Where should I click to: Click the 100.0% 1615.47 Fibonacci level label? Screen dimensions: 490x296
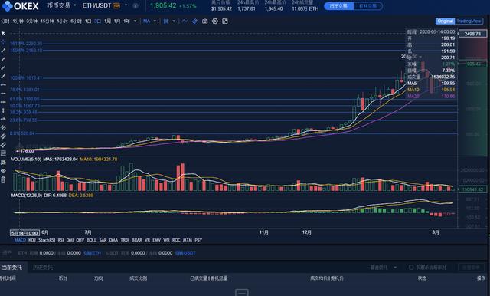(x=26, y=77)
